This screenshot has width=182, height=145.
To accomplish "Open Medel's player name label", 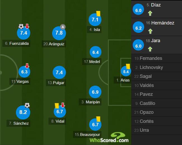I will [x=92, y=62].
